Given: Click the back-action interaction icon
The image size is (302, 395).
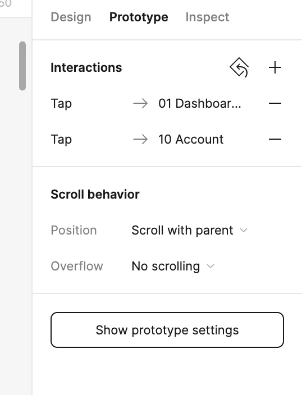Looking at the screenshot, I should (239, 67).
